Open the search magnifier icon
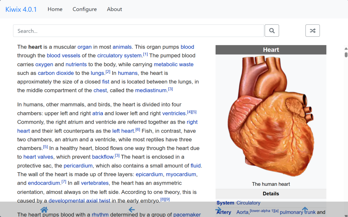 (272, 30)
